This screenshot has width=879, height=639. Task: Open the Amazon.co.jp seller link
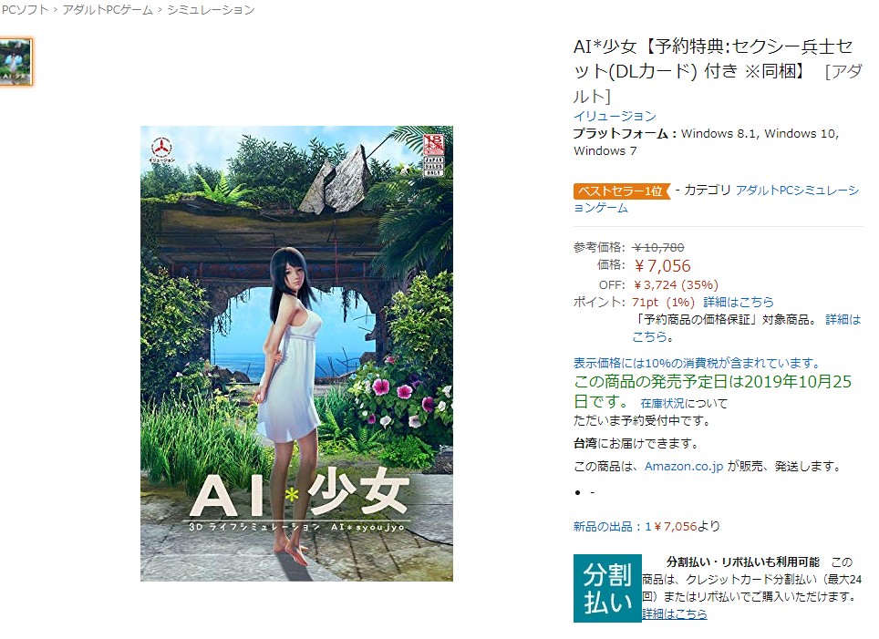[x=683, y=466]
